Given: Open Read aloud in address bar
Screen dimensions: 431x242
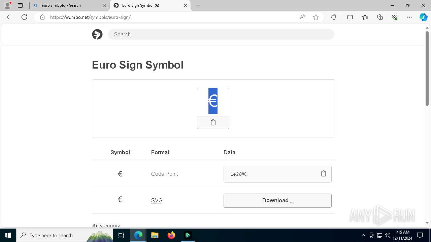Looking at the screenshot, I should tap(302, 17).
